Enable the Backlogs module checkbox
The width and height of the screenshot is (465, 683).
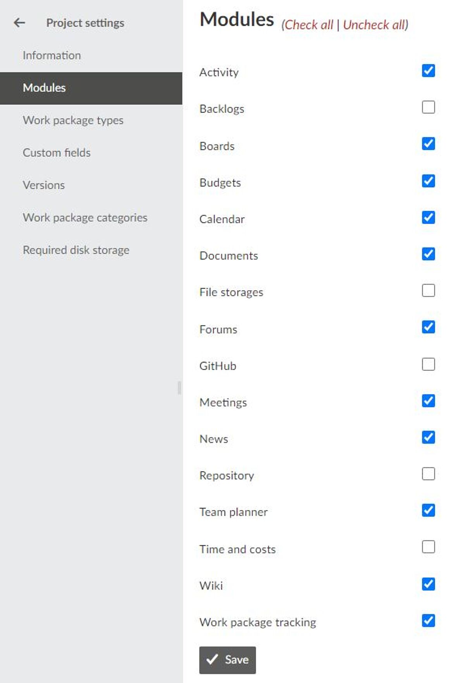click(428, 107)
